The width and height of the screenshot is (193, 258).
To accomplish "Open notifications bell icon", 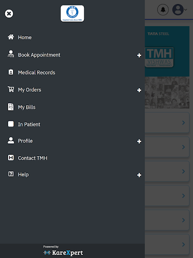I will click(x=163, y=10).
